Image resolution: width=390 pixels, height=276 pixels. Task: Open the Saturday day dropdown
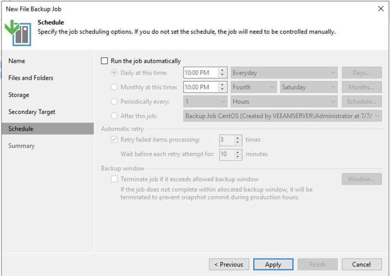tap(308, 87)
